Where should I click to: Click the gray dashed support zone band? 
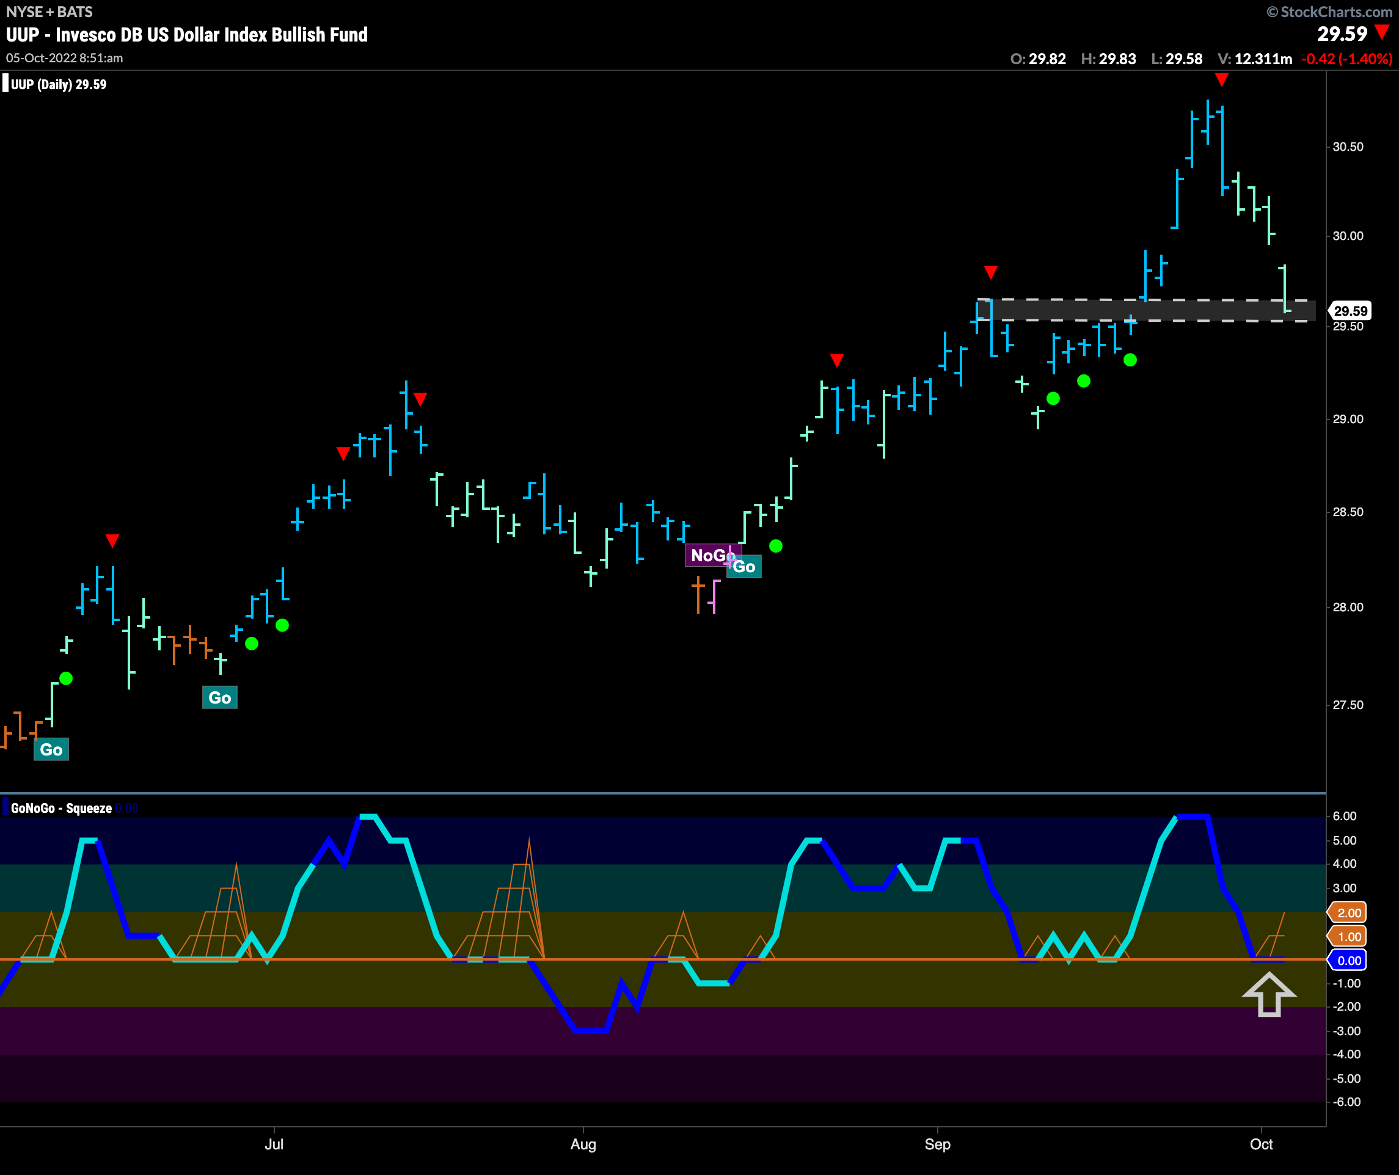pyautogui.click(x=1147, y=310)
